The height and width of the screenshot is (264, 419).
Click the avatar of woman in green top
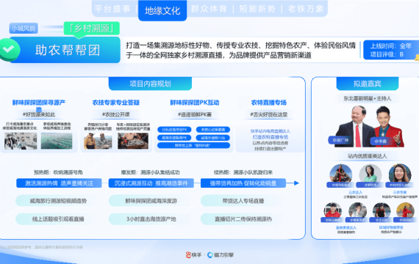pos(370,173)
